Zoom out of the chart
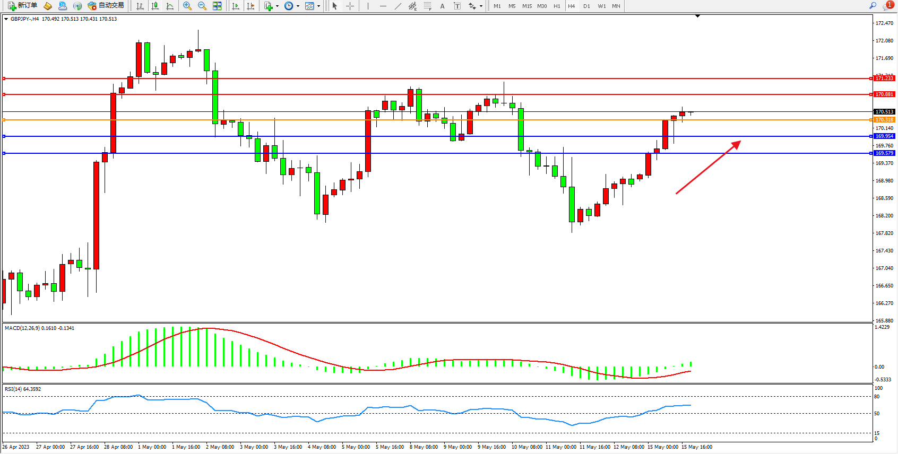898x454 pixels. (202, 6)
